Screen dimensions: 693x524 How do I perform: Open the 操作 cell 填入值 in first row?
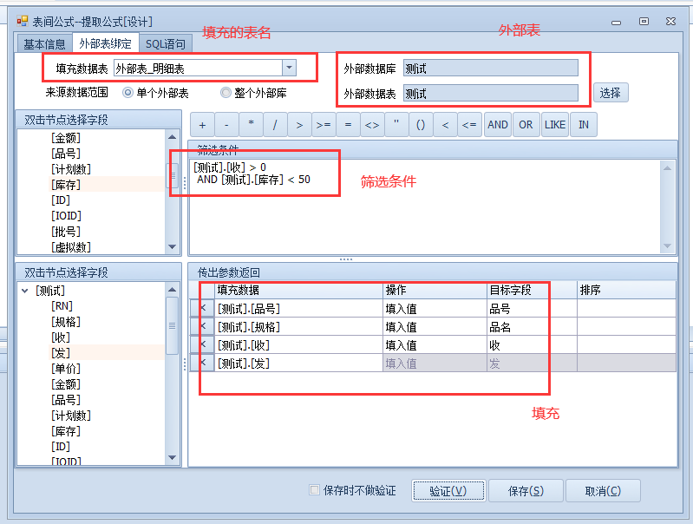pyautogui.click(x=434, y=308)
